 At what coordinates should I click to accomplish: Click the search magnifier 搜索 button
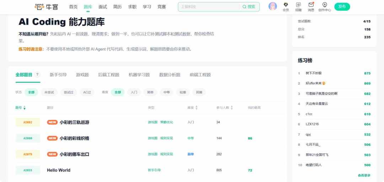coord(249,7)
